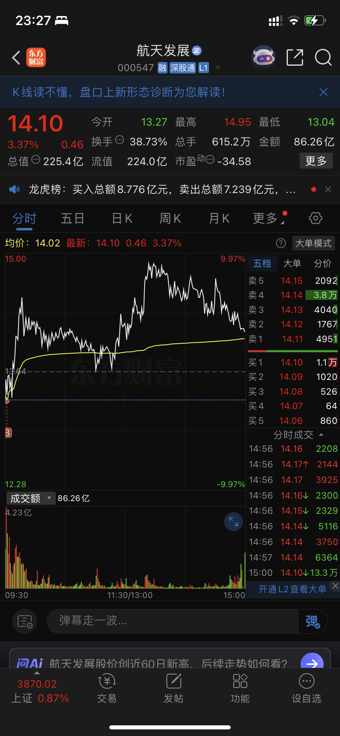Toggle 大单模式 button
This screenshot has height=736, width=340.
[313, 243]
